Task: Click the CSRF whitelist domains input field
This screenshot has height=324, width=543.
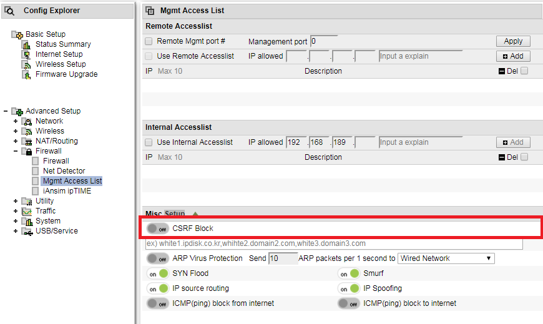Action: (x=334, y=243)
